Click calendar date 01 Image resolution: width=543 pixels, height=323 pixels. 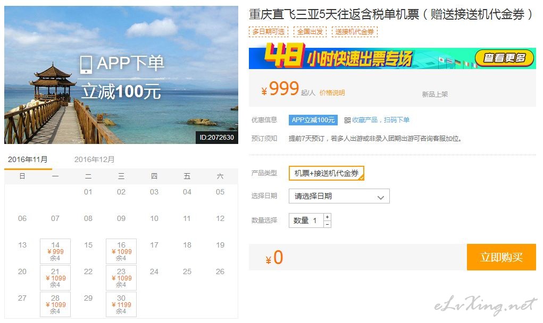pos(88,192)
